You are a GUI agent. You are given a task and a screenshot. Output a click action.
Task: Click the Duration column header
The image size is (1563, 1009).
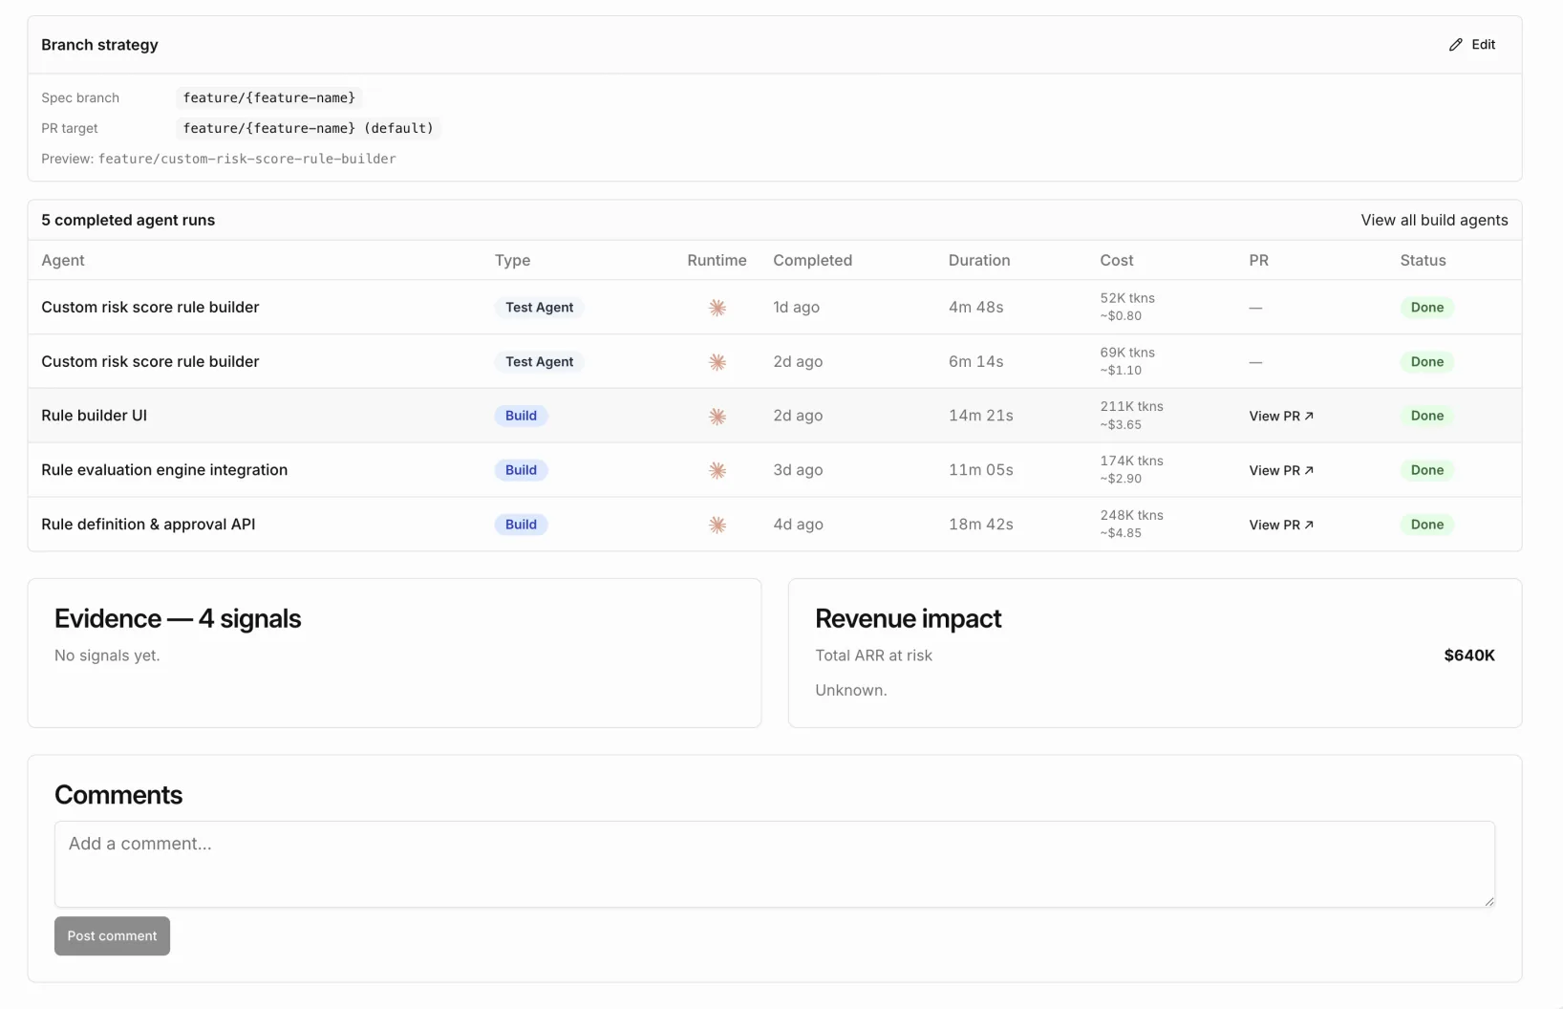pos(979,260)
